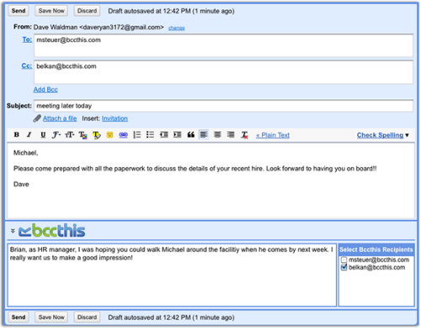Center align the text
This screenshot has height=328, width=421.
pos(217,135)
